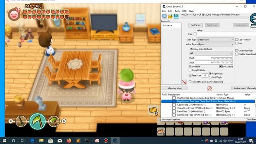Open Microsoft Store from taskbar

50,140
